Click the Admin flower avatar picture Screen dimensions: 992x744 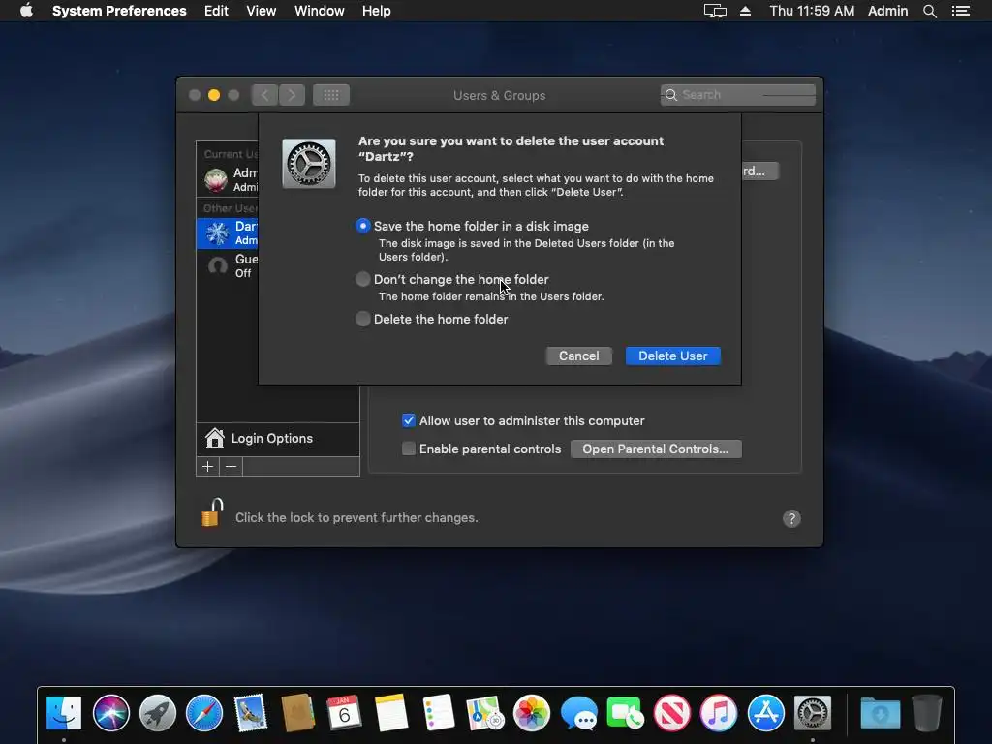click(216, 179)
